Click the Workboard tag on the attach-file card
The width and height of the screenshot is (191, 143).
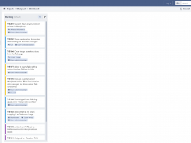13,117
